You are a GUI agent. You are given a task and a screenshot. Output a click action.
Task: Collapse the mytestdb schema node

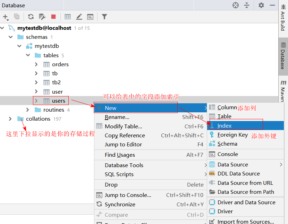19,46
